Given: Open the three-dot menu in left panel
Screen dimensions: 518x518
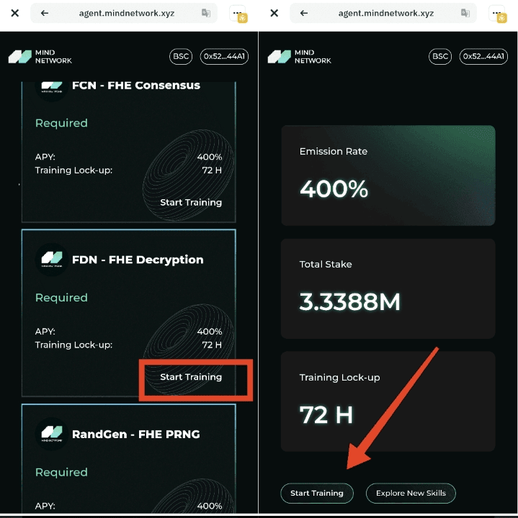Looking at the screenshot, I should pyautogui.click(x=238, y=13).
